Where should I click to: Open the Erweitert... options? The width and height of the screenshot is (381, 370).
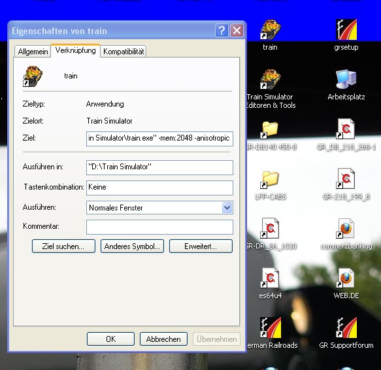coord(201,246)
